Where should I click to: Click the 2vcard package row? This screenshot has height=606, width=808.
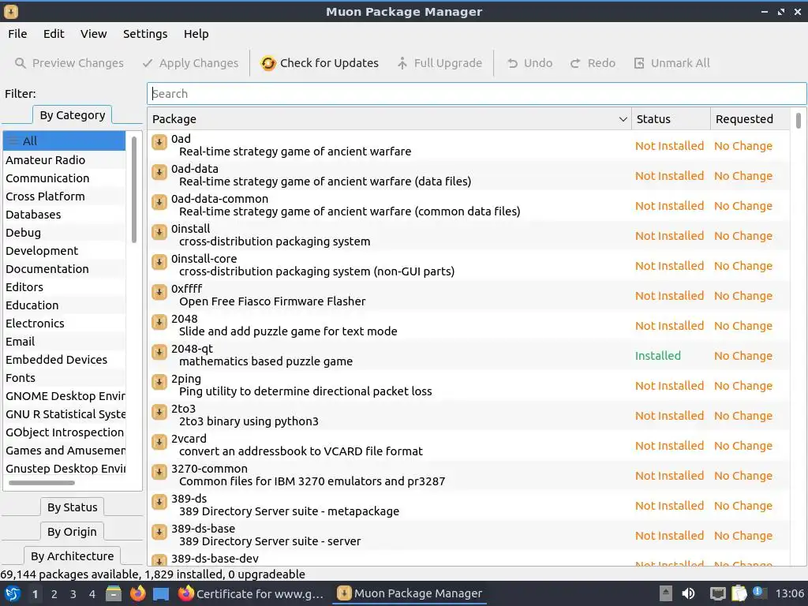tap(469, 445)
